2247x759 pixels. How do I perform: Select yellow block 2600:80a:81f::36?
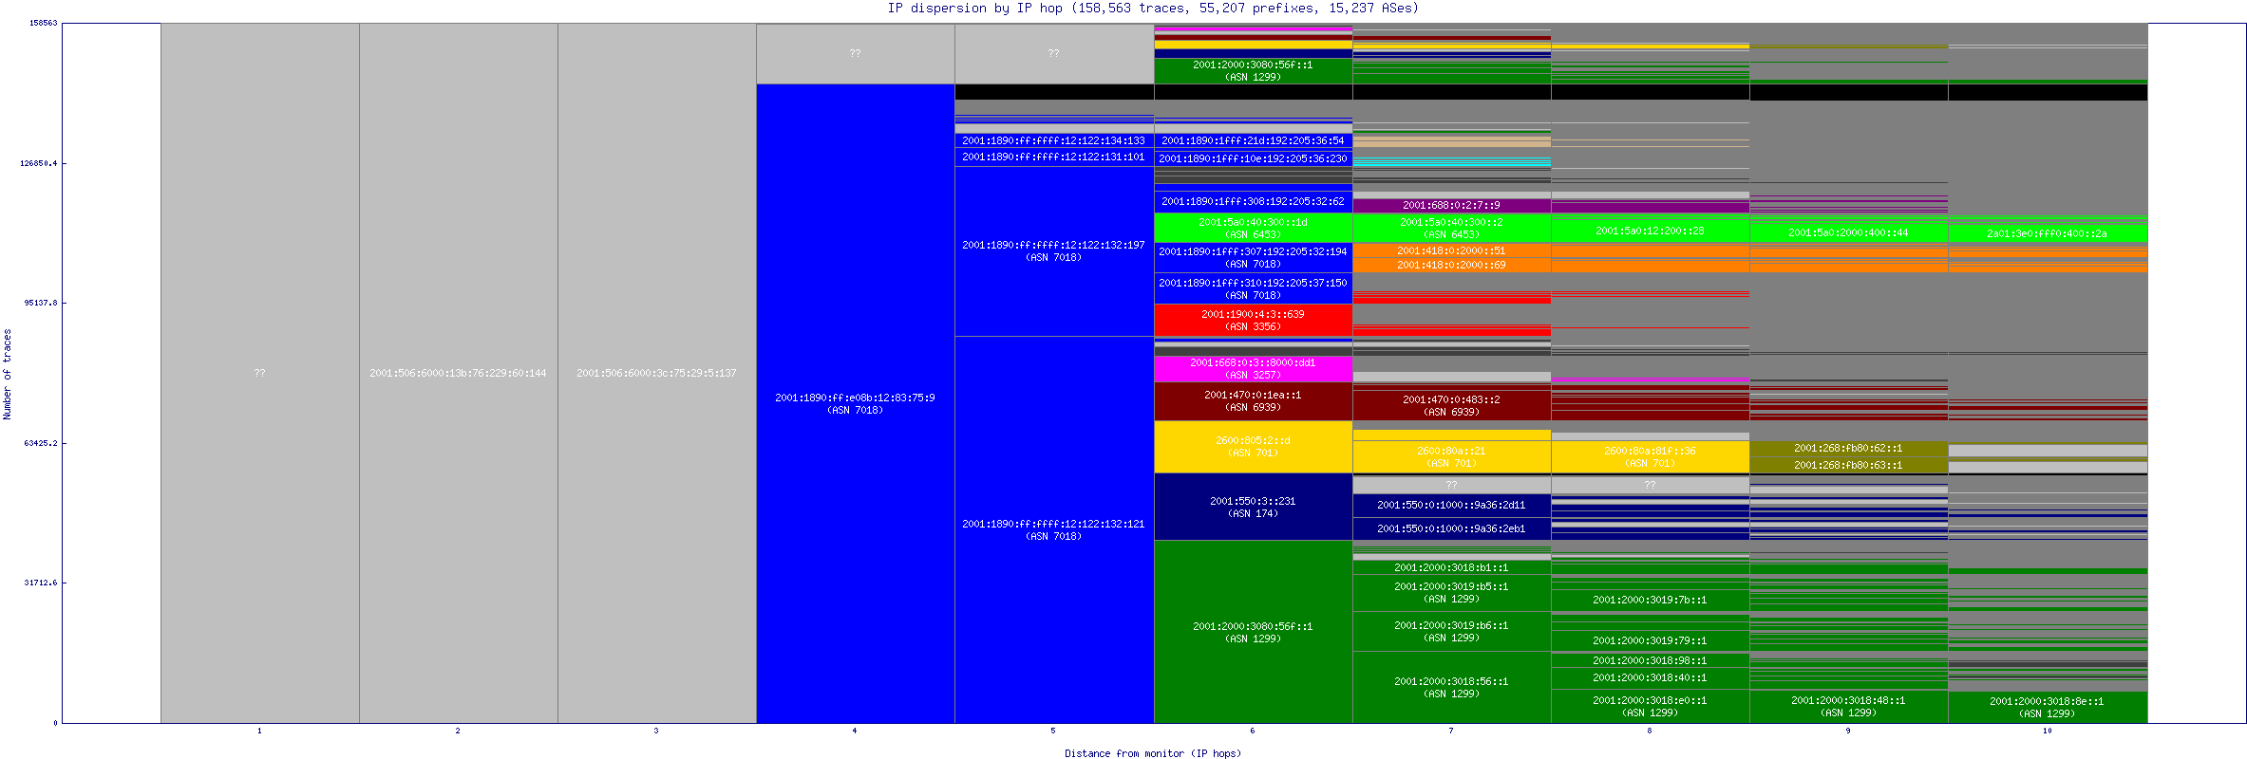pos(1650,456)
